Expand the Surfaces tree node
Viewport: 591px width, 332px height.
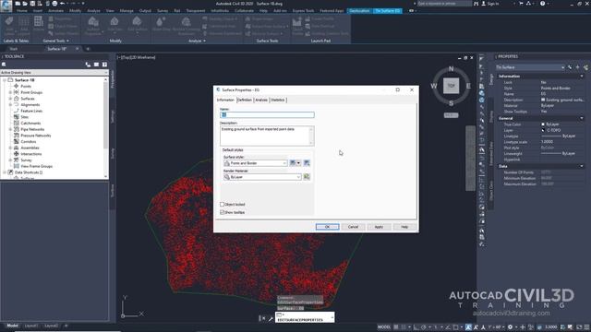click(10, 99)
